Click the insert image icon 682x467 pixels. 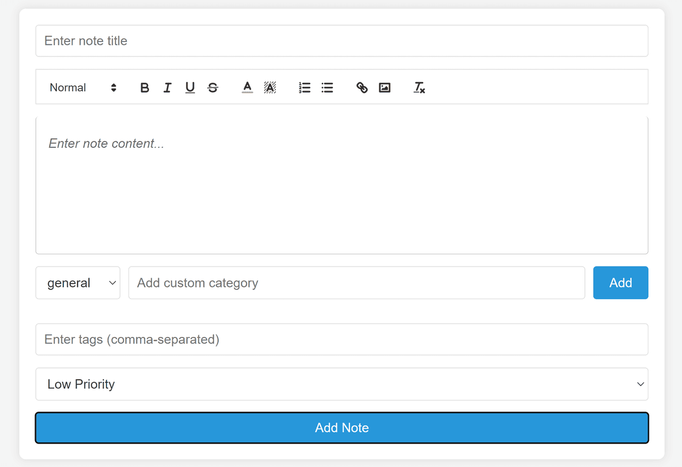(385, 88)
